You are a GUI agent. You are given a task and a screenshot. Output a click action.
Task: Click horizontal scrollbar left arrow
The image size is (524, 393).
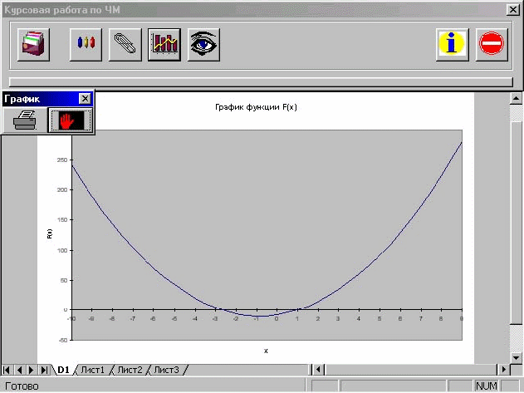pyautogui.click(x=318, y=370)
